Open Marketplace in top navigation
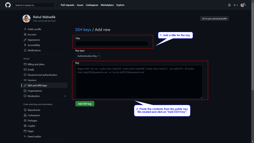Screen dimensions: 254x143 tap(107, 5)
